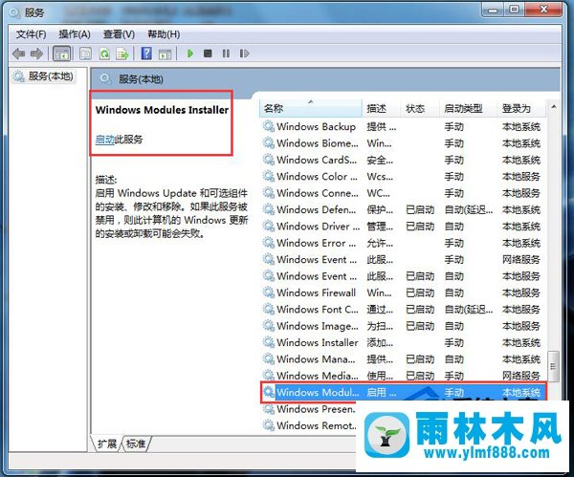The width and height of the screenshot is (574, 477).
Task: Click gear icon of Windows Firewall row
Action: coord(269,293)
